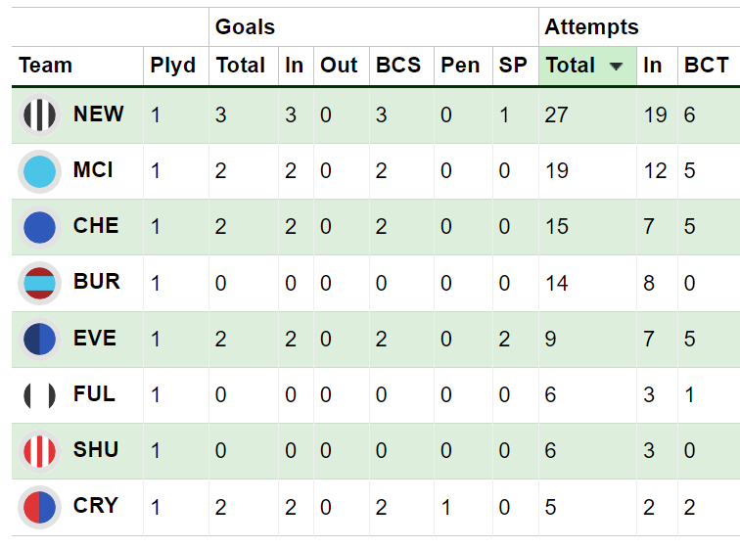This screenshot has width=740, height=548.
Task: Sort table by Pen column
Action: coord(460,66)
